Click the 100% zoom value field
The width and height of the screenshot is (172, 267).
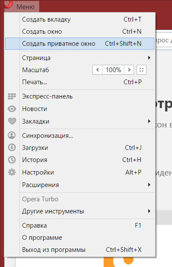pyautogui.click(x=113, y=70)
